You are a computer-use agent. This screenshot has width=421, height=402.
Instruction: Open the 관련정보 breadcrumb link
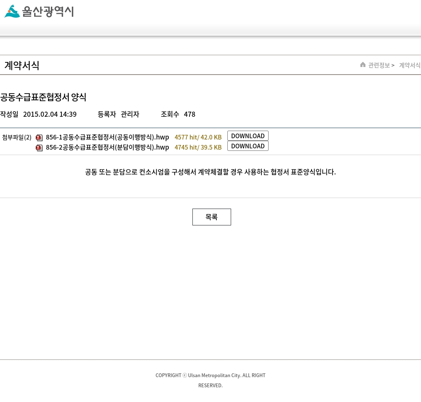(x=379, y=65)
